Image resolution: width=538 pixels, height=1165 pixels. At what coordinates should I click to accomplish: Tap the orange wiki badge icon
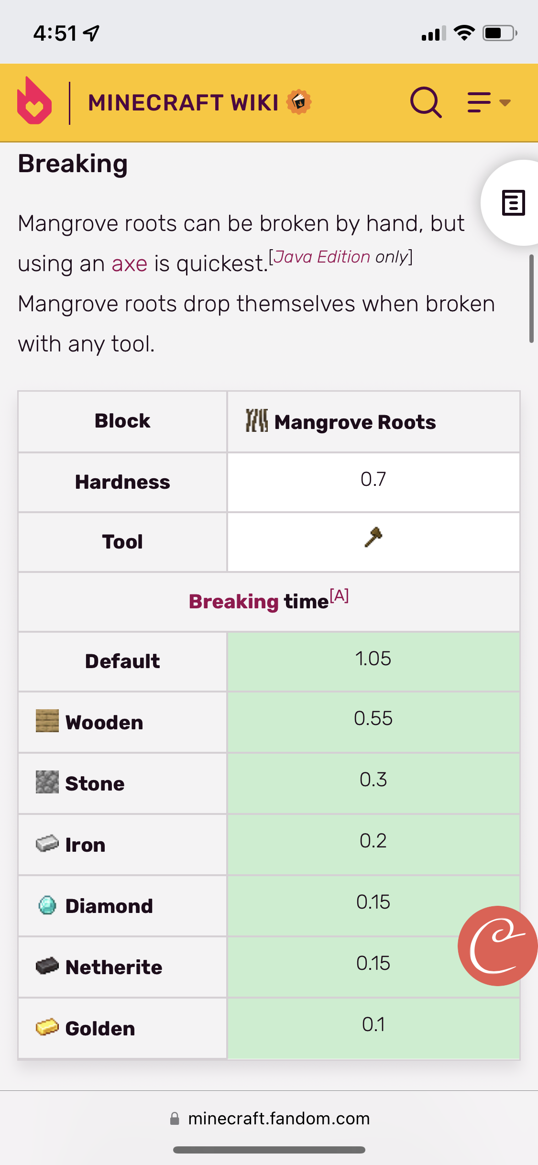(x=299, y=102)
